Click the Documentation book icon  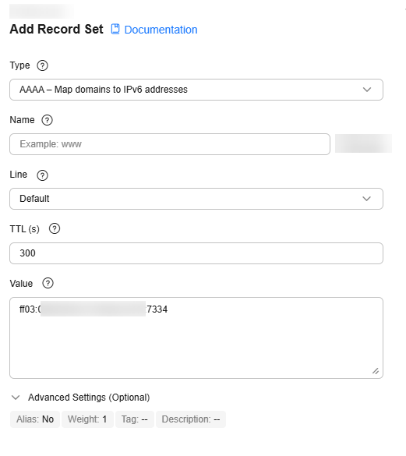(115, 29)
